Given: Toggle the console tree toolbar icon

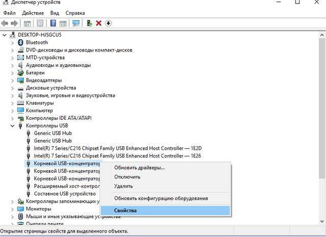Looking at the screenshot, I should 27,23.
